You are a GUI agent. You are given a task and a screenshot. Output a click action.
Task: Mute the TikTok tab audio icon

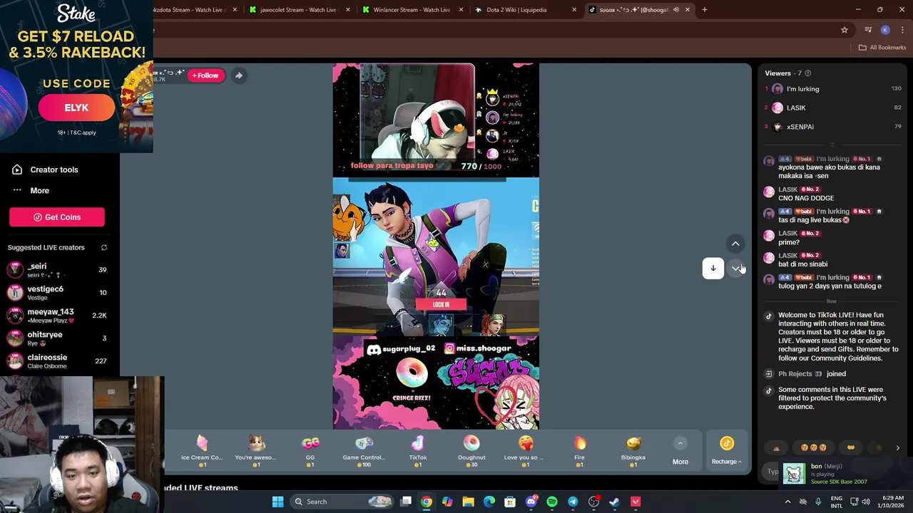(675, 10)
